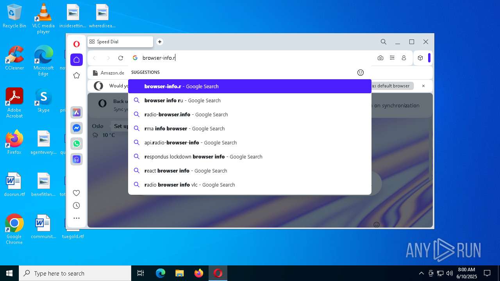Open the clock showing 8:00 AM

(466, 273)
